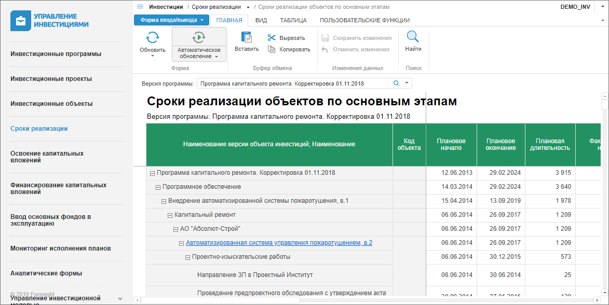Screen dimensions: 609x305
Task: Open Автоматизированная система управления пожаротушением link
Action: tap(279, 243)
